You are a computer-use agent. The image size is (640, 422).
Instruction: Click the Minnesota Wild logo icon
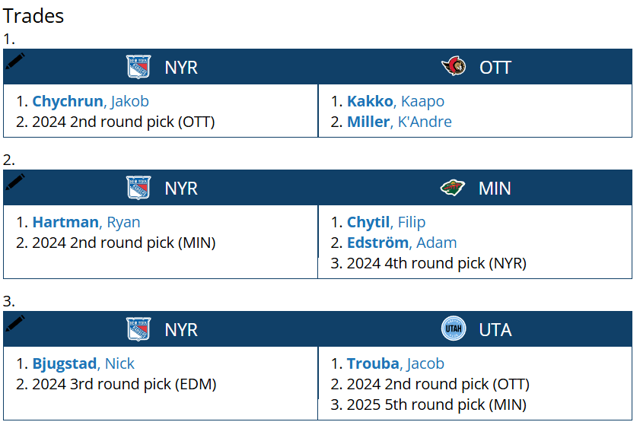tap(453, 188)
